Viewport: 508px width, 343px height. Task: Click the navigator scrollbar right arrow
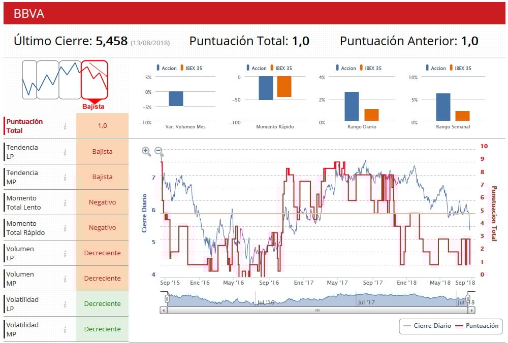pos(471,311)
